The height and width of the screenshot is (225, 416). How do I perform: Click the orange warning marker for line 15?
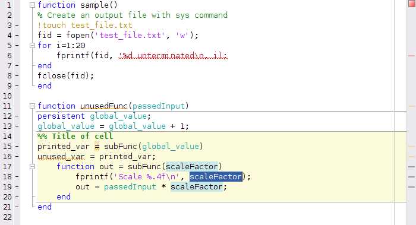411,146
